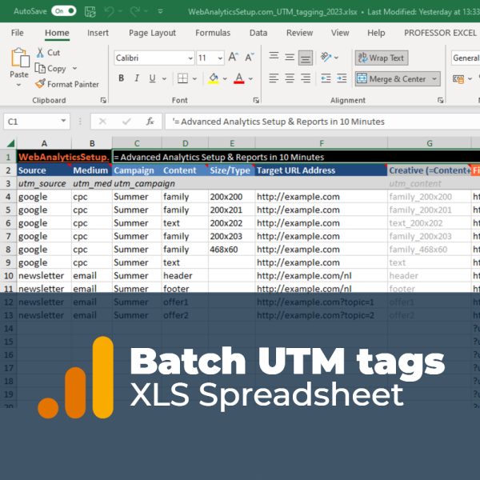
Task: Select Middle Align icon
Action: (x=290, y=58)
